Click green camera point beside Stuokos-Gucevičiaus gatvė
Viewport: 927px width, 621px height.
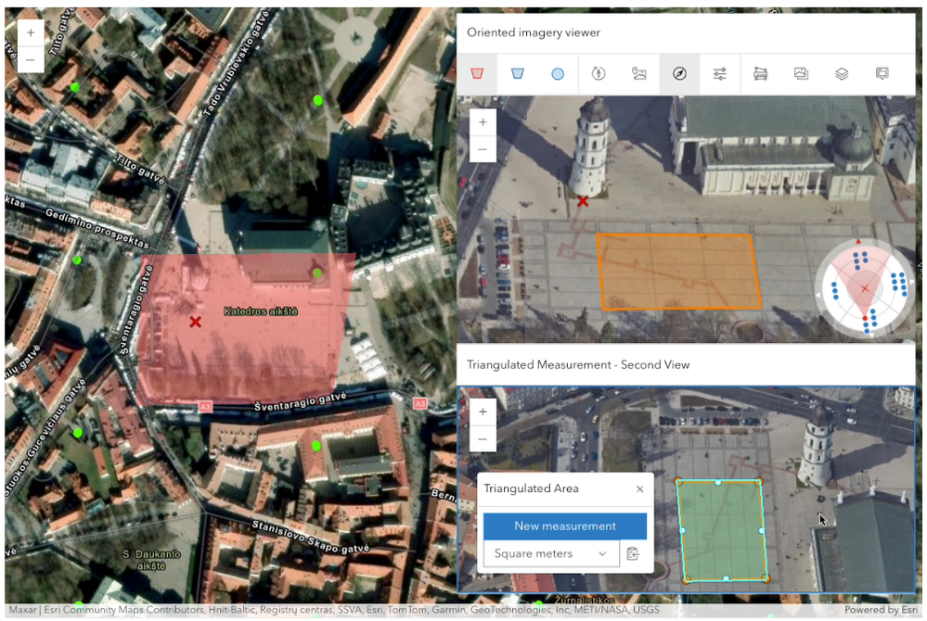pos(78,433)
